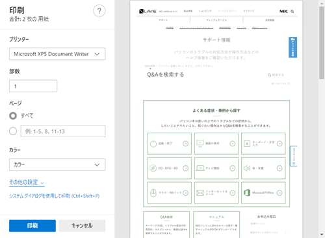Click the page range text field
Viewport: 325px width, 238px height.
[63, 131]
